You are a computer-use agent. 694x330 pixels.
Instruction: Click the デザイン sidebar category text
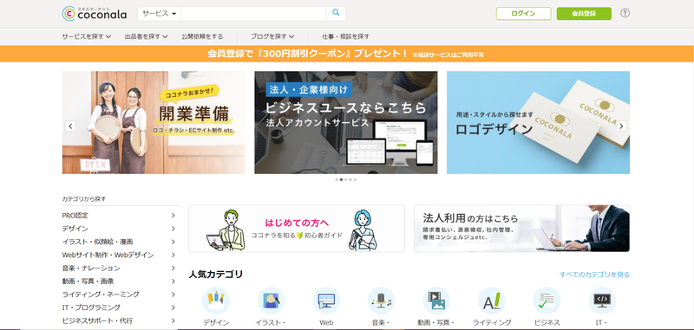75,229
